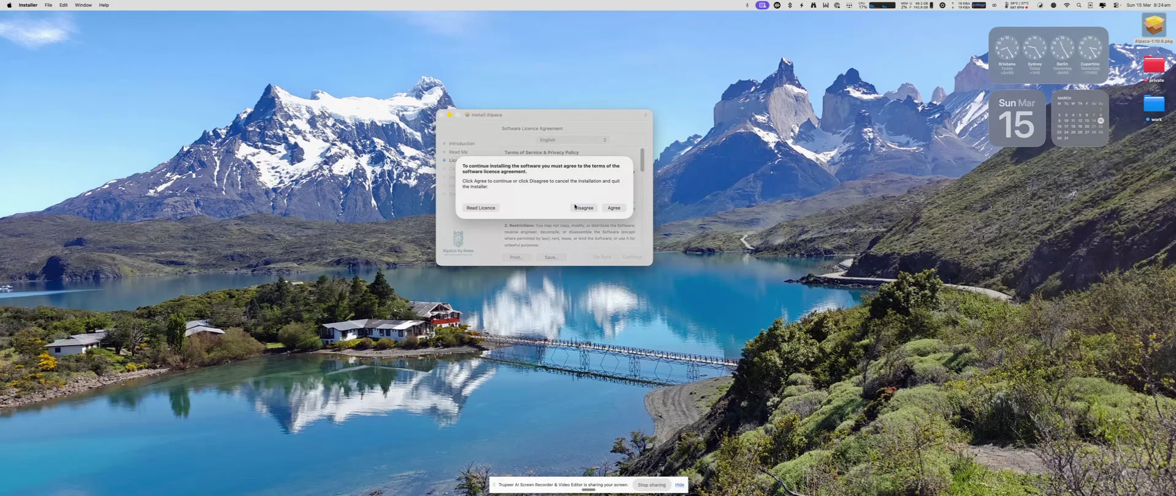
Task: Click Disagree to cancel the installation
Action: (584, 208)
